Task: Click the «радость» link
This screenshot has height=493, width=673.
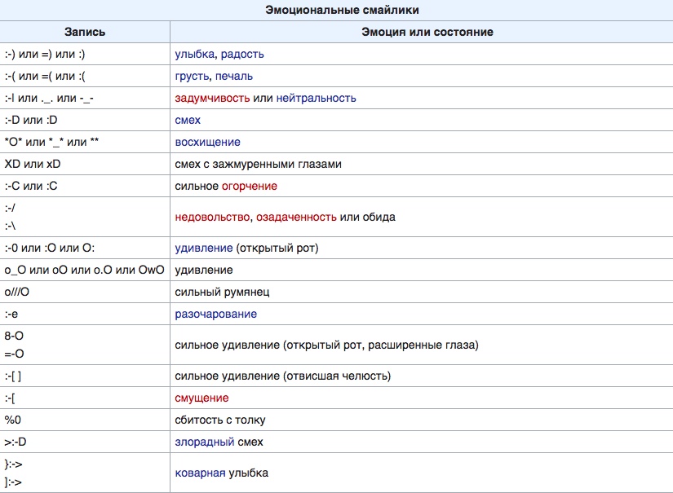Action: 241,55
